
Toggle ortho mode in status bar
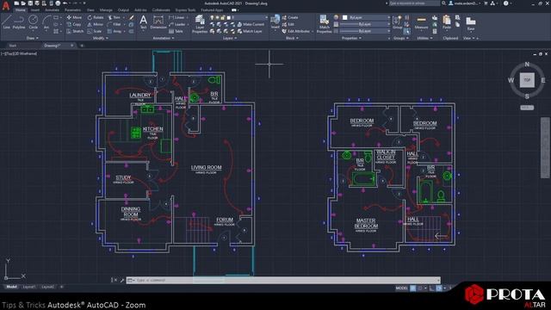(x=432, y=288)
